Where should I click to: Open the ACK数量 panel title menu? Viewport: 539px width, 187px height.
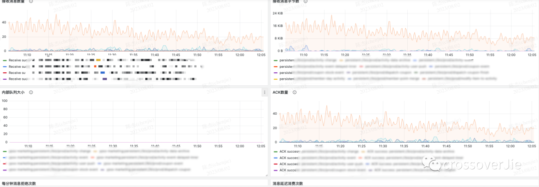pyautogui.click(x=280, y=92)
